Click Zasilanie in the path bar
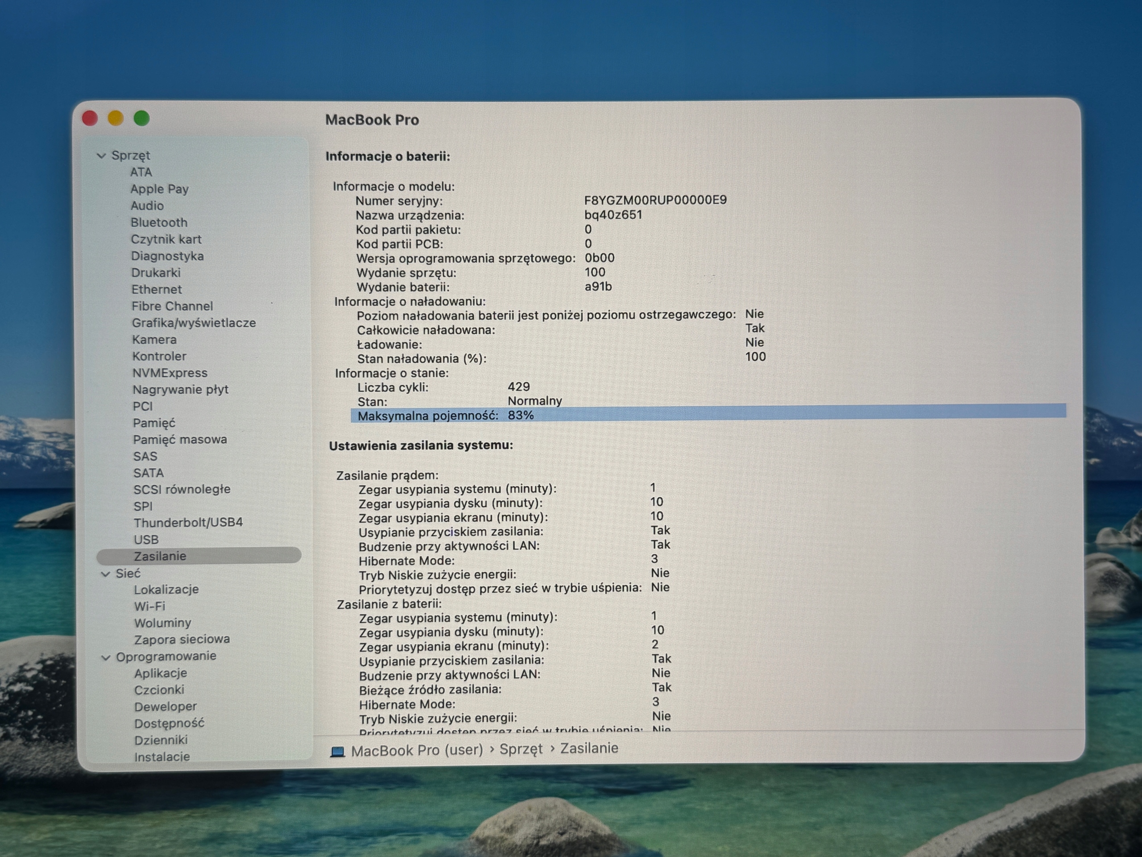1142x857 pixels. point(589,749)
